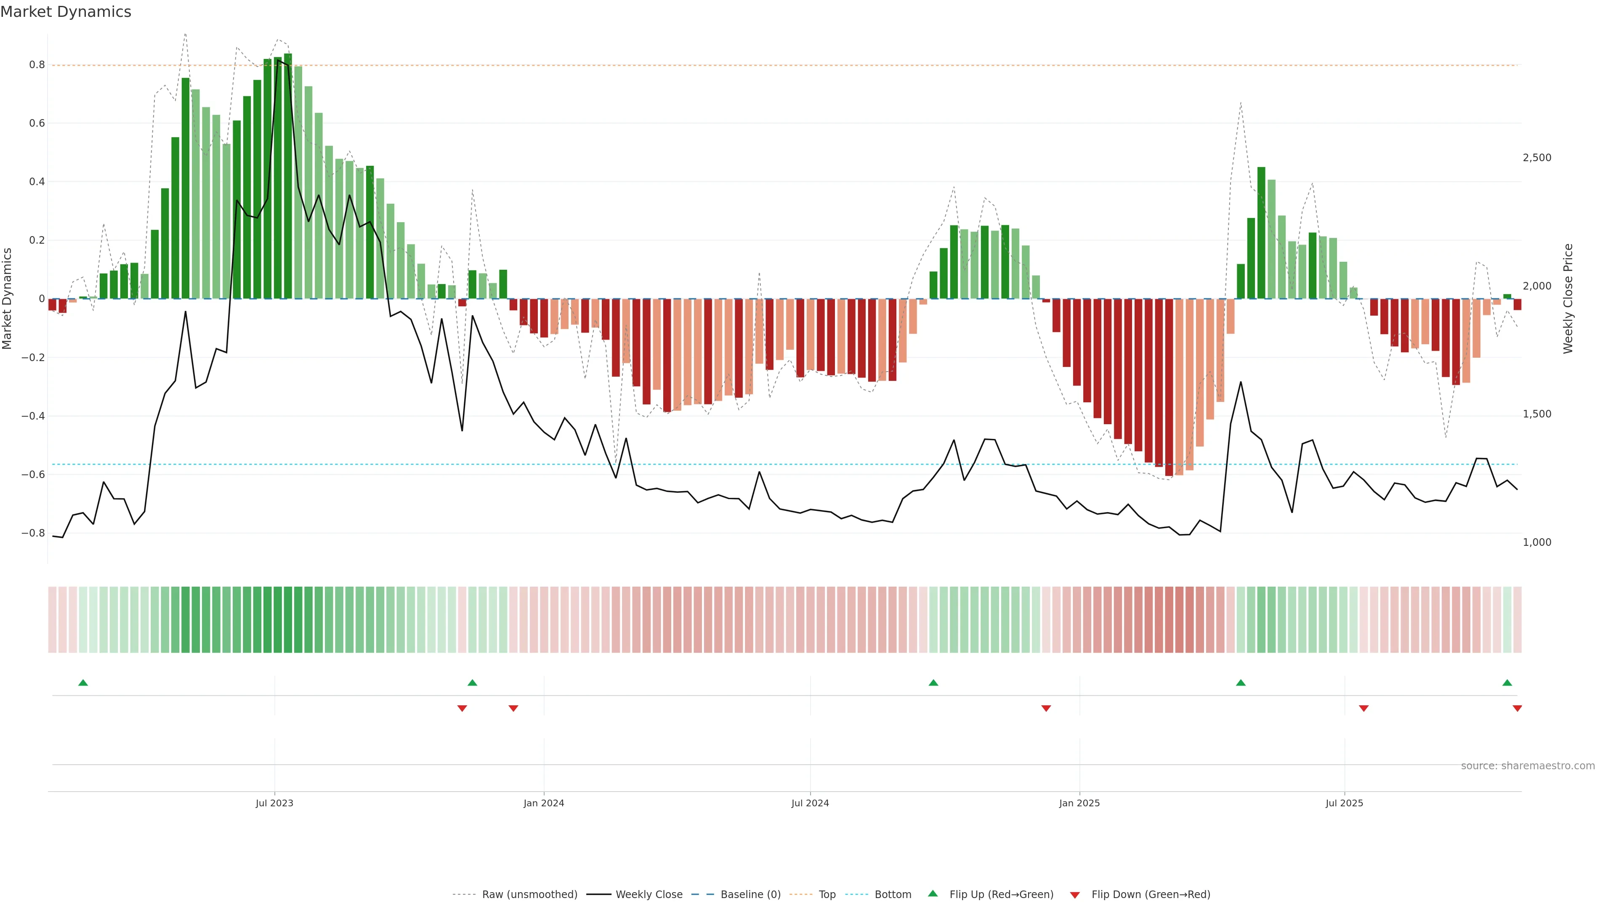
Task: Click the Jul 2025 x-axis label
Action: [x=1345, y=803]
